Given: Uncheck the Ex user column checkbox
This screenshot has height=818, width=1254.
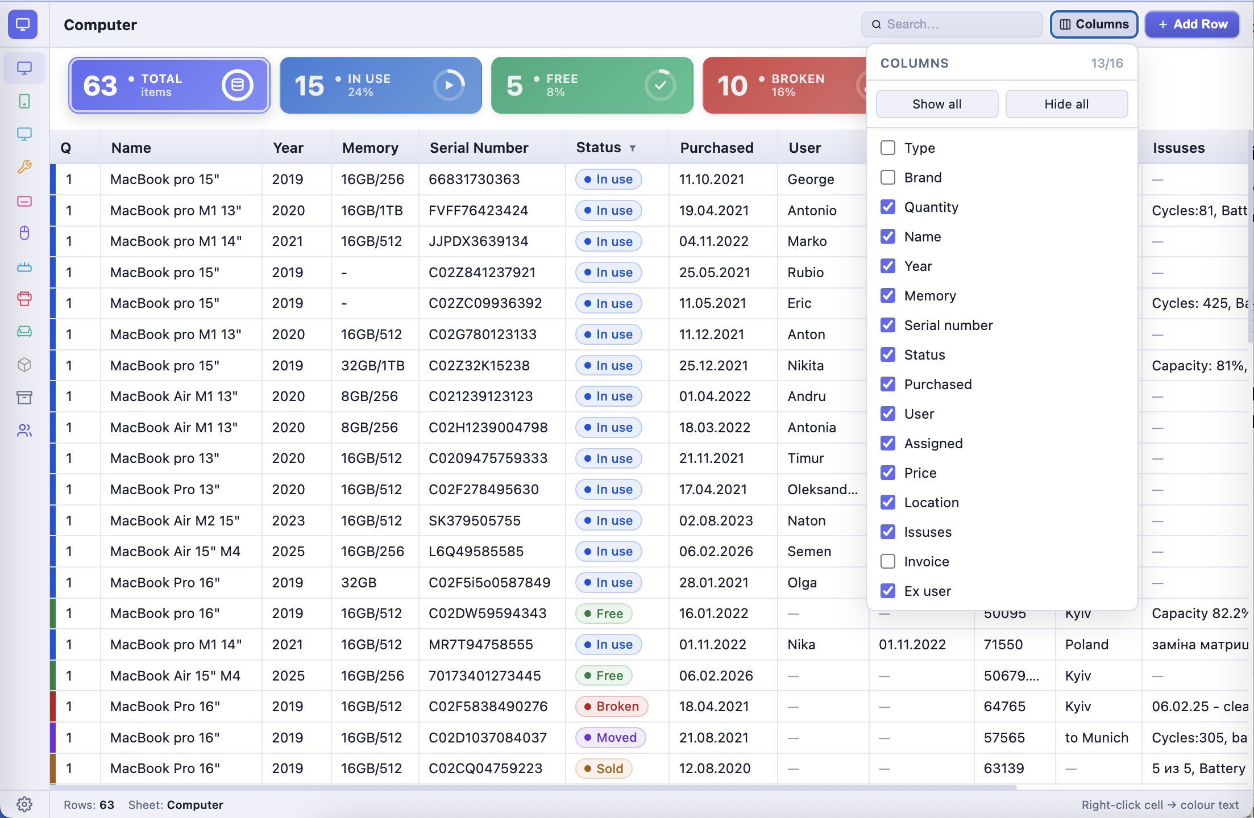Looking at the screenshot, I should pos(888,591).
